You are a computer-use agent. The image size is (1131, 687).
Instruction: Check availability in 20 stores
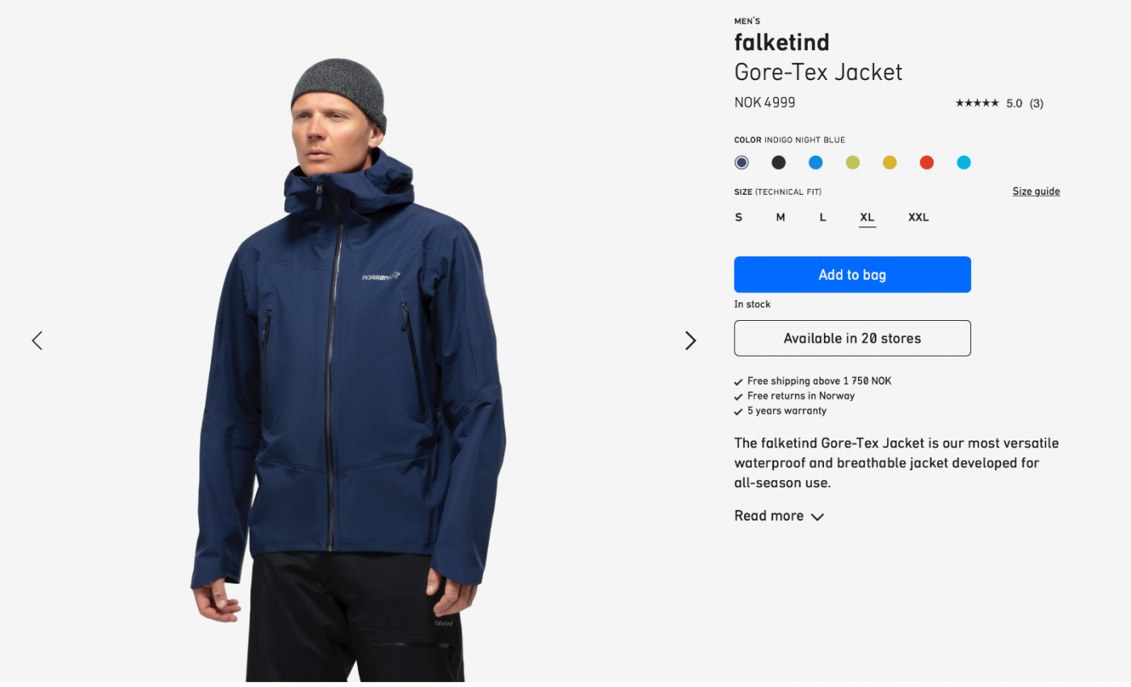(x=852, y=339)
